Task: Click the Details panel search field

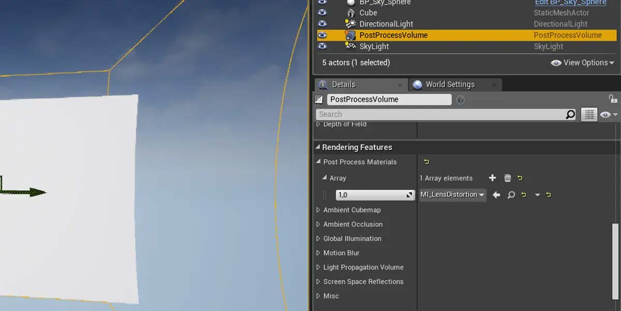Action: [x=440, y=115]
